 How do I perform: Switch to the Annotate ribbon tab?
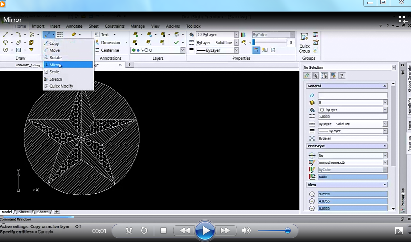(74, 26)
